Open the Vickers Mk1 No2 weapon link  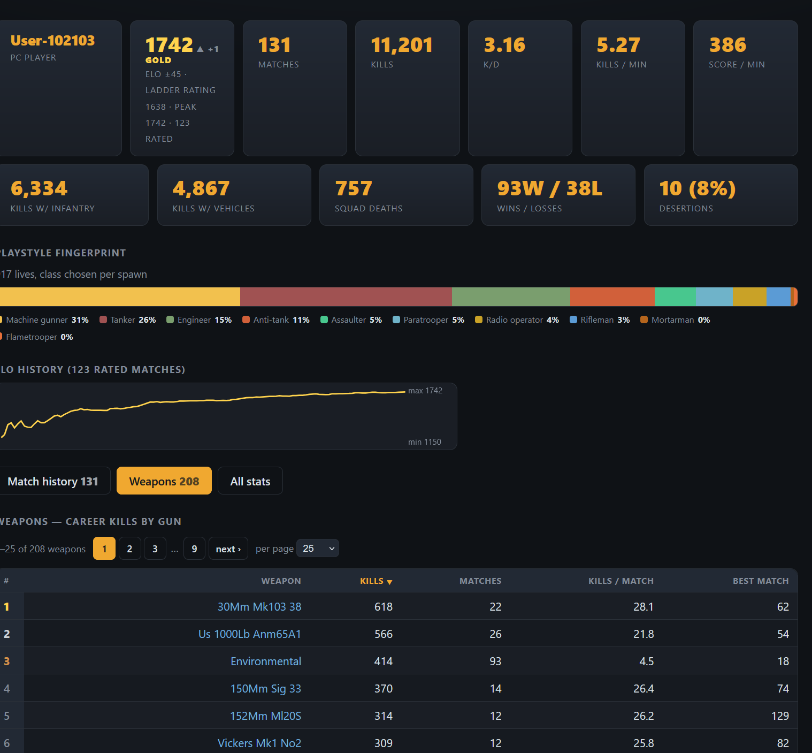[259, 743]
